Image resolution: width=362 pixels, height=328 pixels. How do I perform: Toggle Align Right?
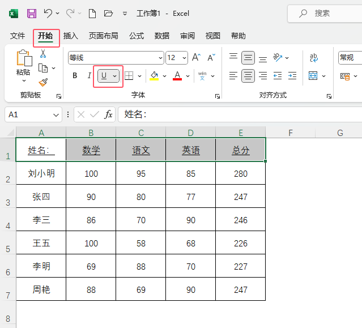263,76
